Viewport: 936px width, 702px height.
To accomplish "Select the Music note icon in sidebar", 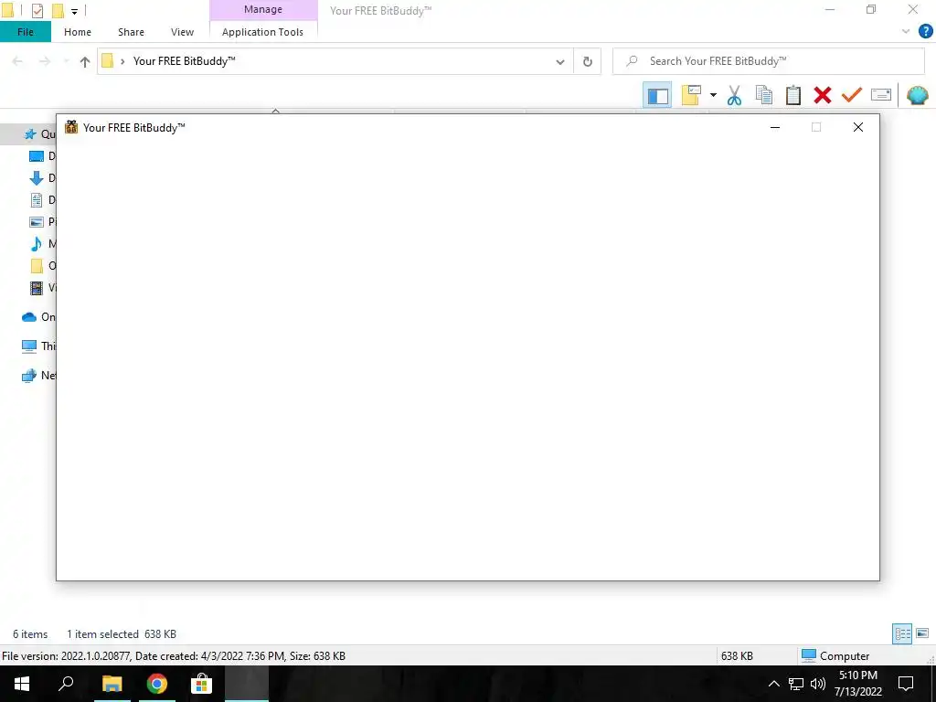I will click(x=37, y=243).
